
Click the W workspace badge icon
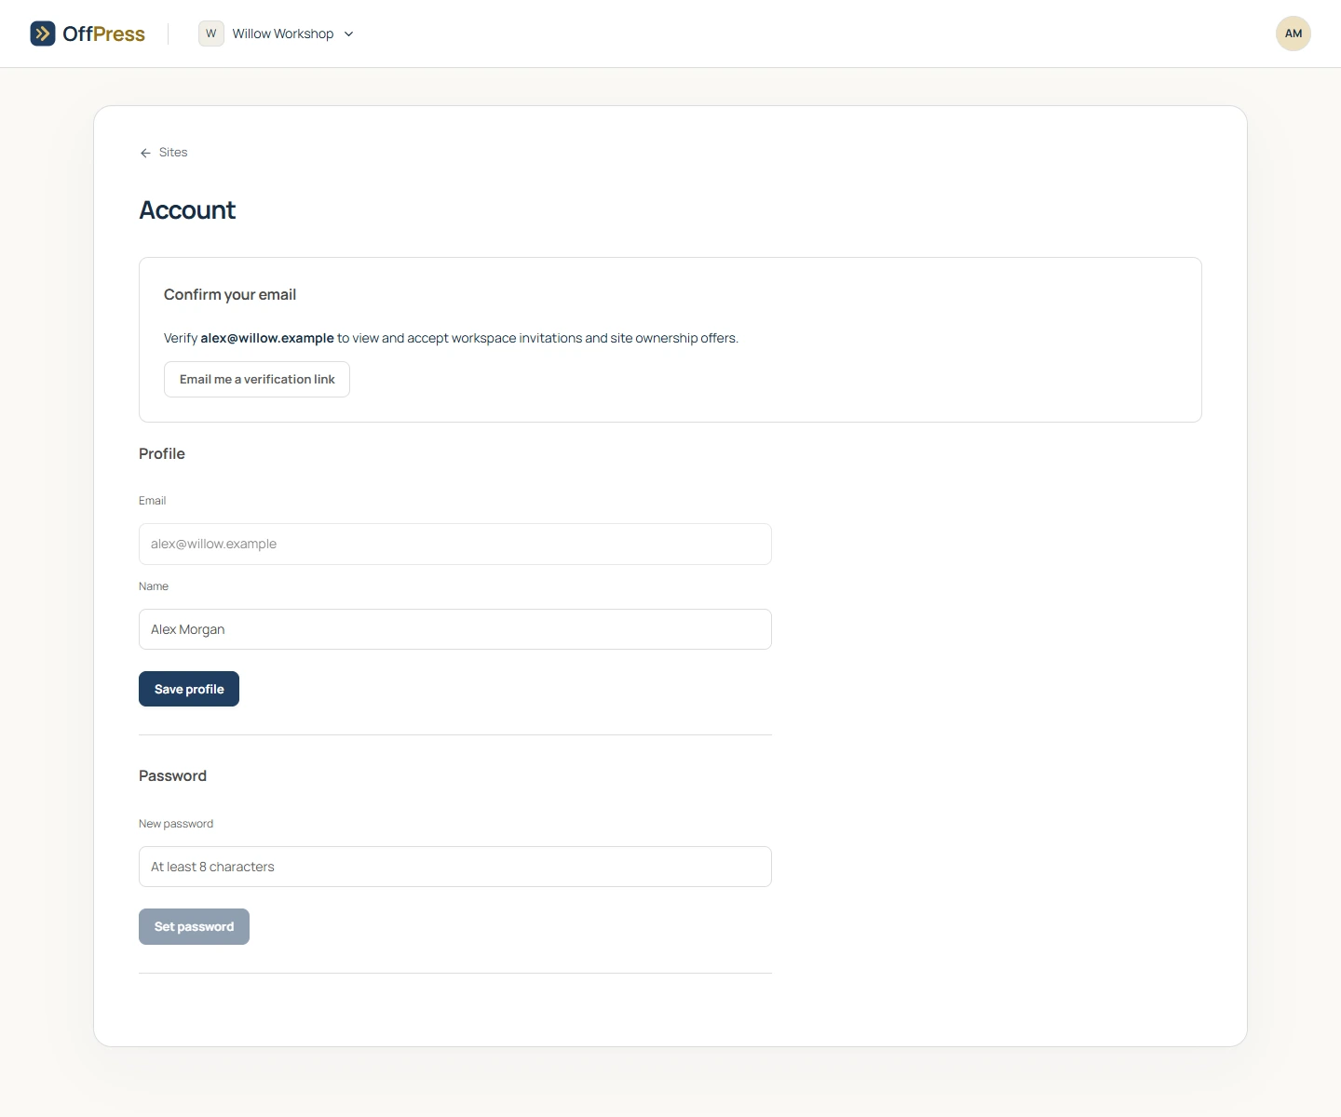pos(211,34)
